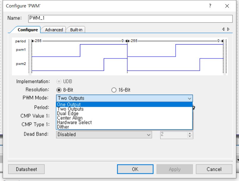Screen dimensions: 239x181
Task: Choose Dual Edge from PWM Mode list
Action: tap(124, 113)
